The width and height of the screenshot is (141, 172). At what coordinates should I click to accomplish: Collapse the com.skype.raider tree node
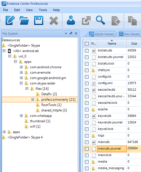pos(21,83)
